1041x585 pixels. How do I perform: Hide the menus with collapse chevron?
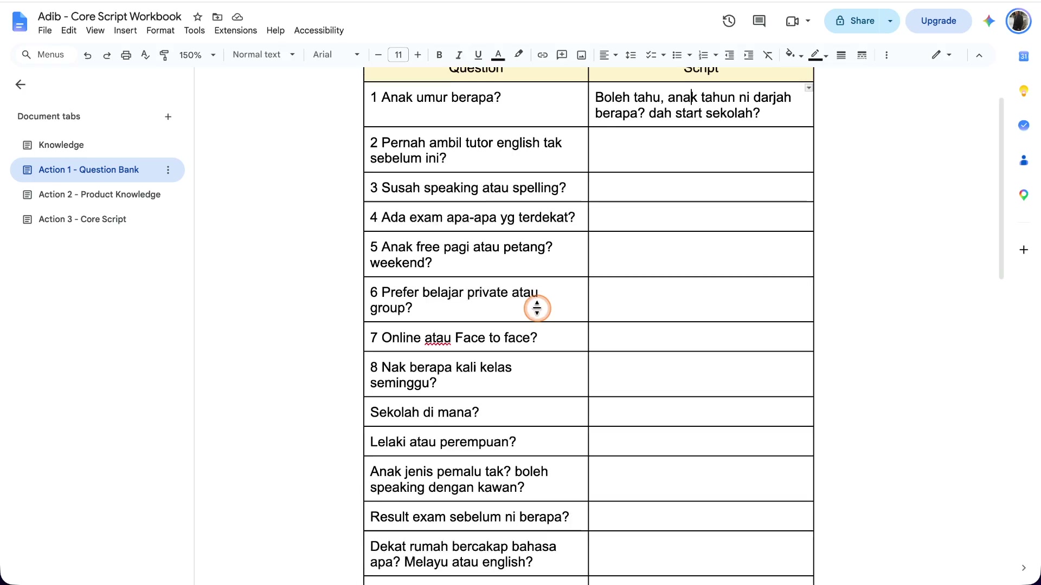(x=979, y=55)
